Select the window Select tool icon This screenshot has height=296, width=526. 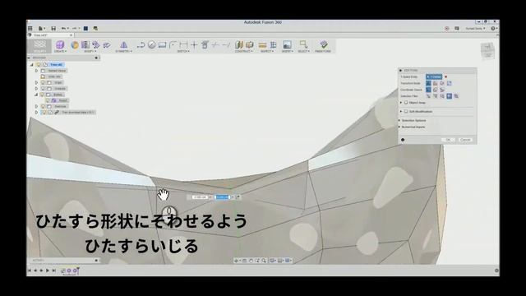click(x=303, y=44)
